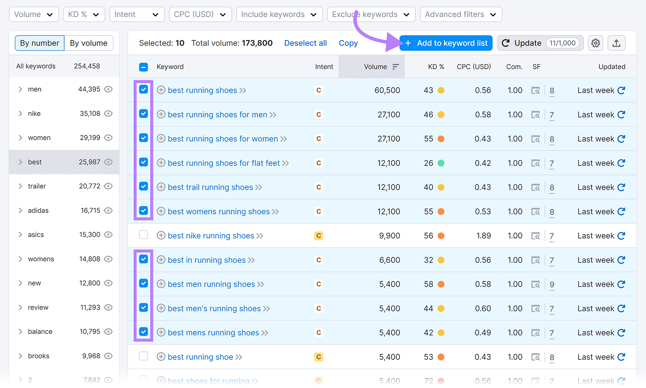The height and width of the screenshot is (388, 646).
Task: Refresh metrics for best running shoe row
Action: pyautogui.click(x=621, y=357)
